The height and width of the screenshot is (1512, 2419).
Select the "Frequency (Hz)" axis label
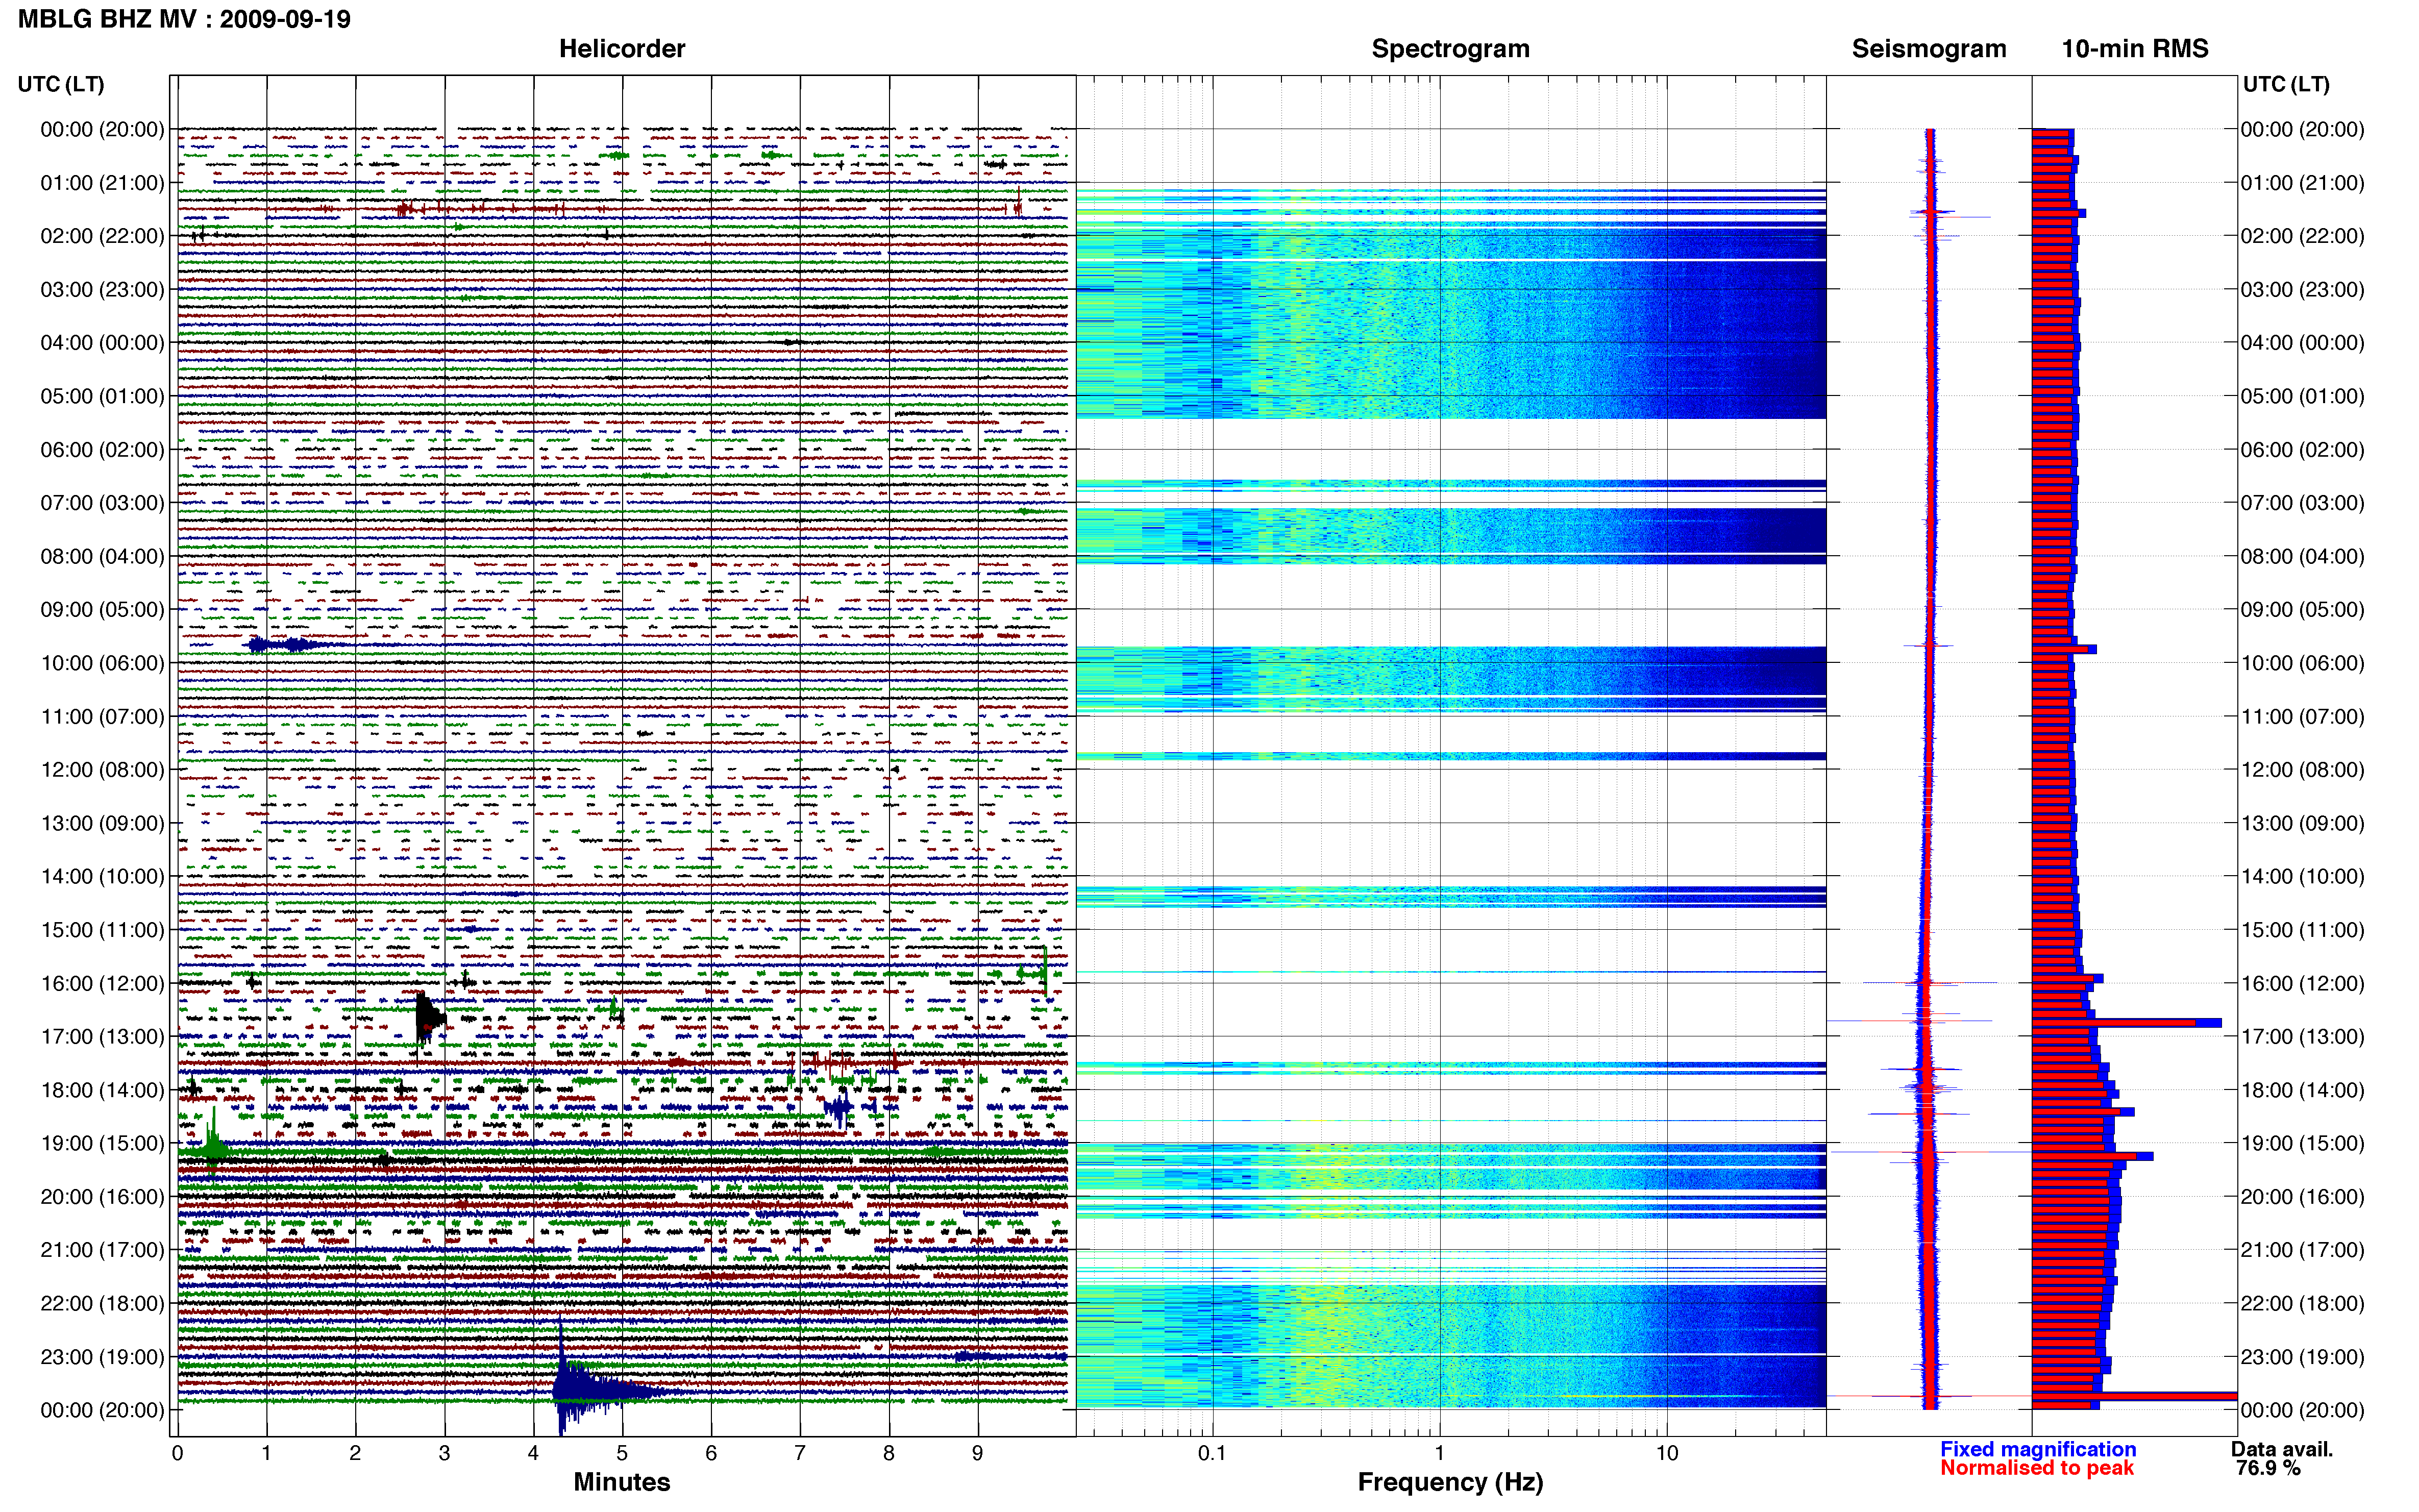coord(1450,1482)
